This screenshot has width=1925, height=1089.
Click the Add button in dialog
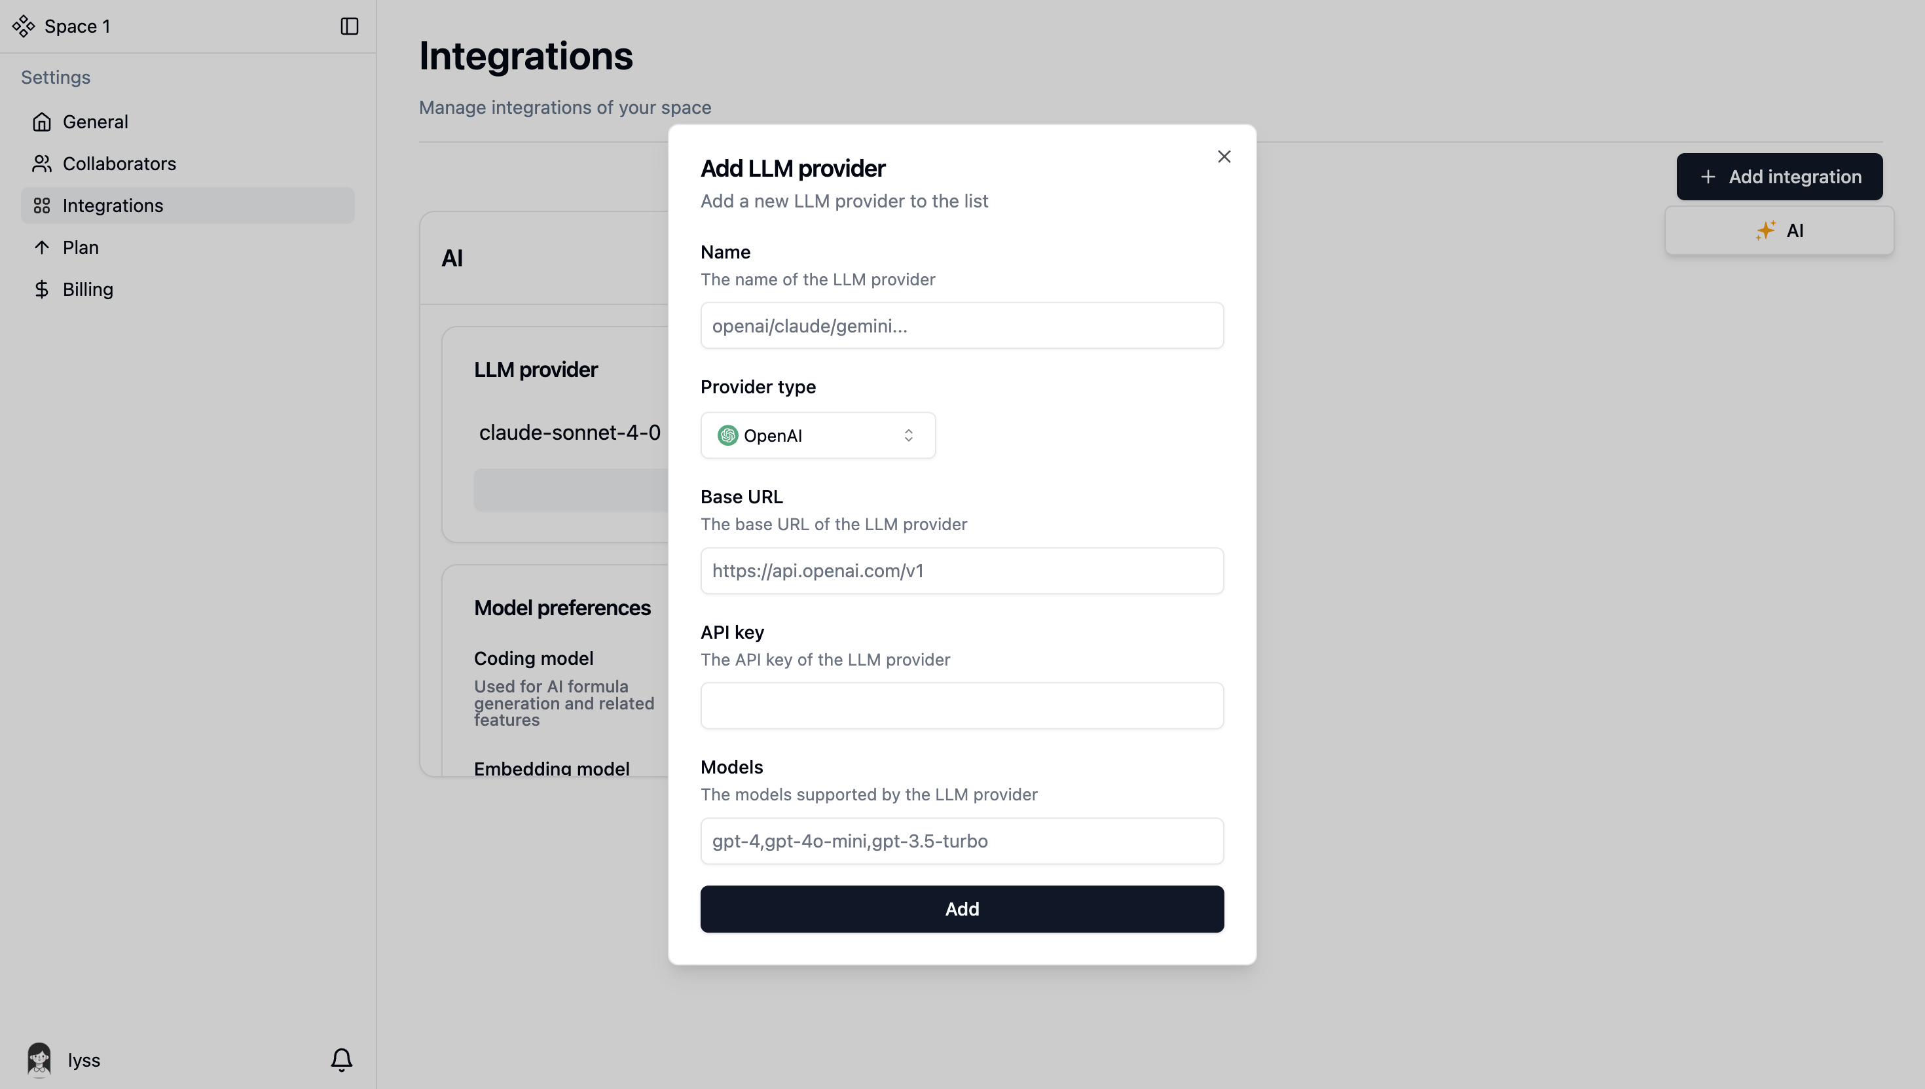[962, 909]
